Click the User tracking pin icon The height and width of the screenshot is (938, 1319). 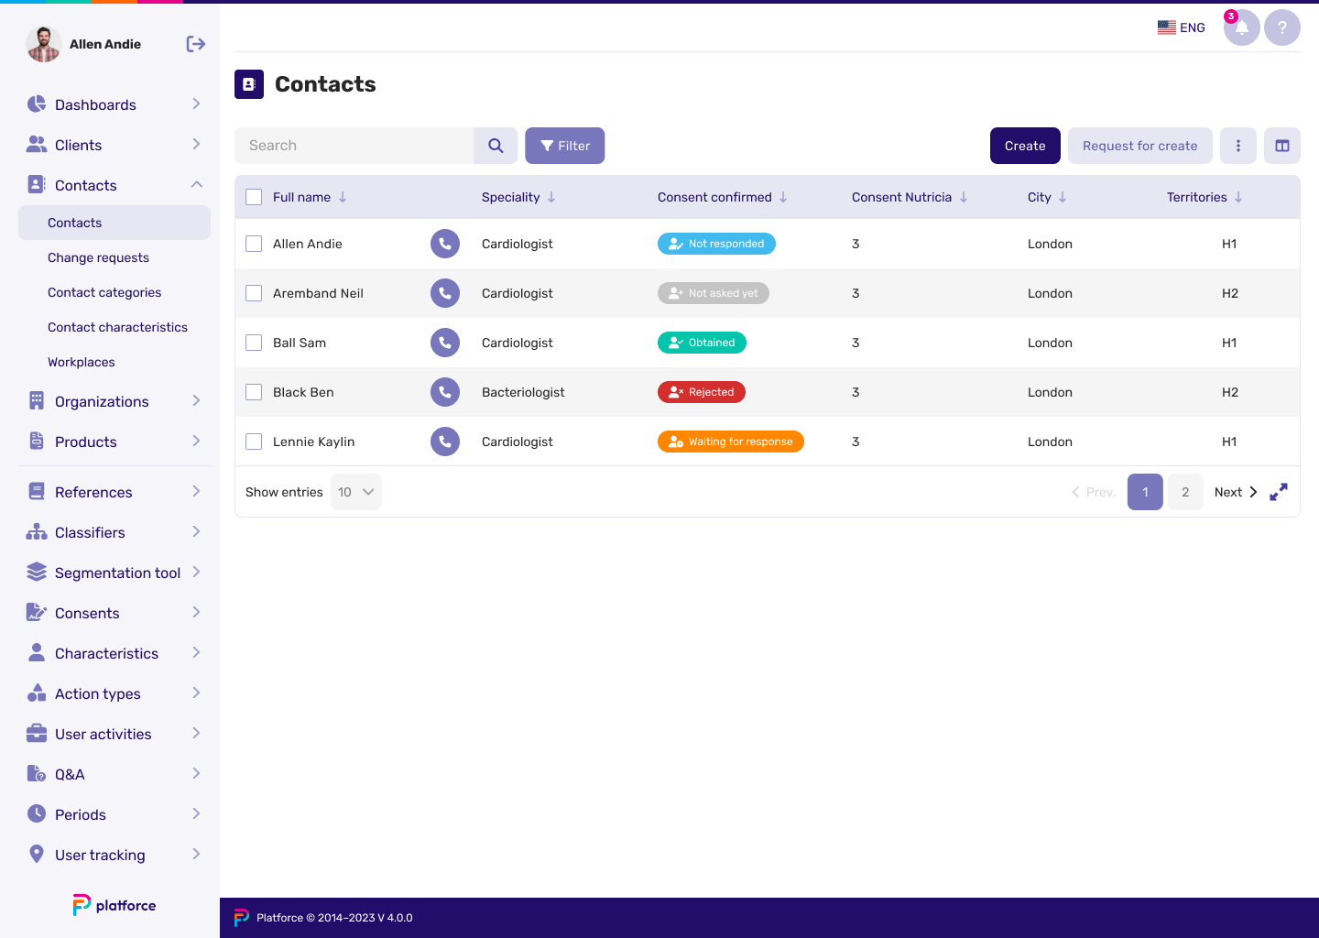pos(37,854)
